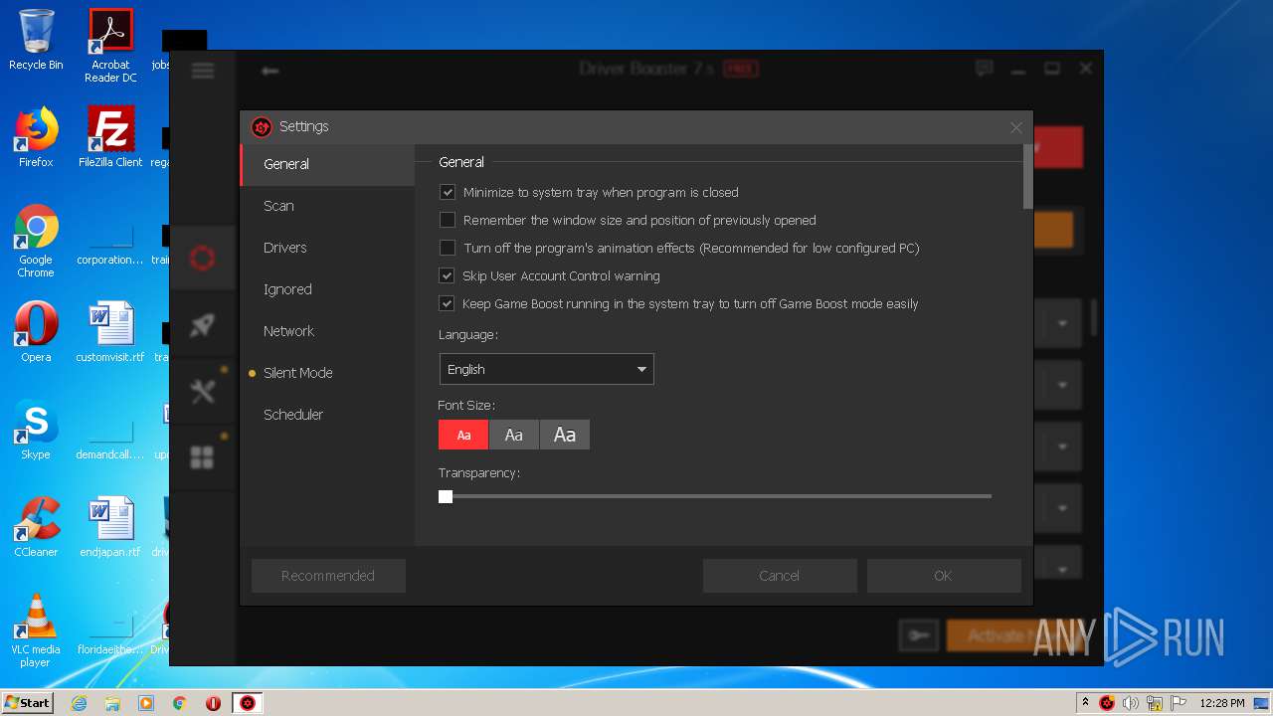Open Driver Booster scan sidebar icon
Viewport: 1273px width, 716px height.
click(x=203, y=259)
